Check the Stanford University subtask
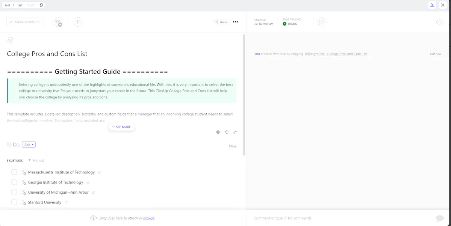Screen dimensions: 451x226 point(14,202)
